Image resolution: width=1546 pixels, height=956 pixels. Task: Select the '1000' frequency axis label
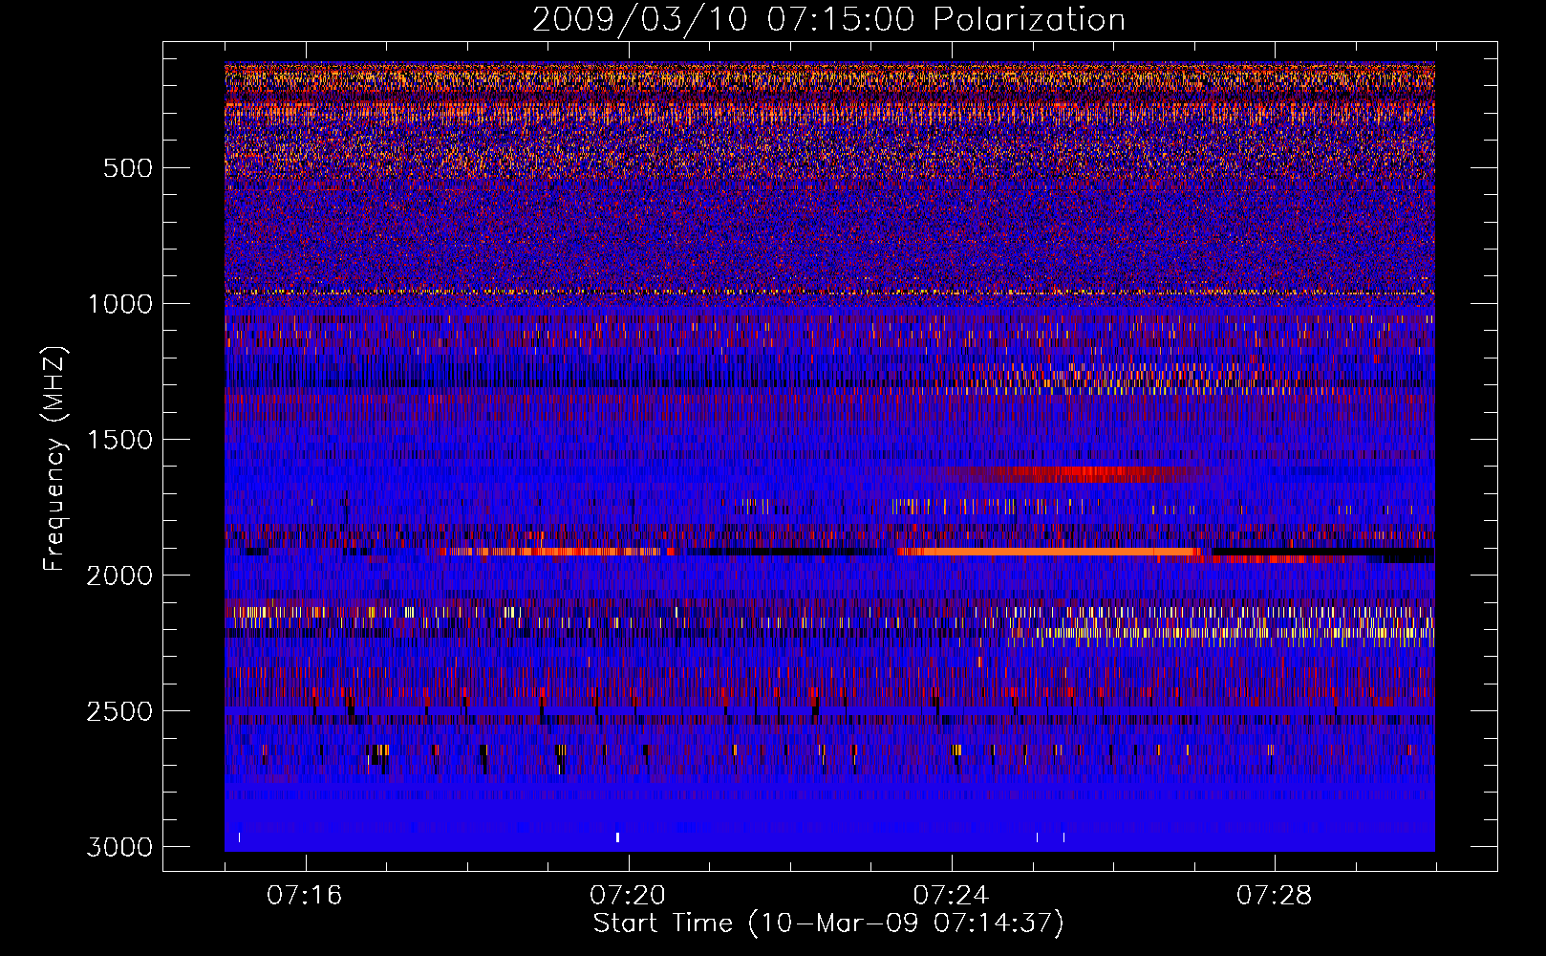coord(119,304)
